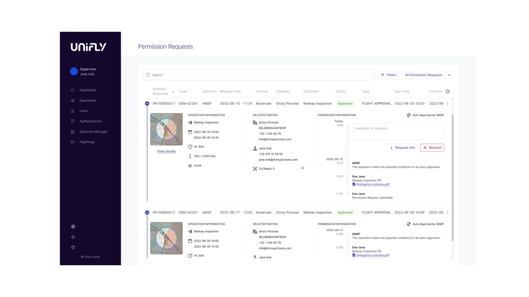
Task: Collapse the PR-00000011 row
Action: [x=147, y=104]
